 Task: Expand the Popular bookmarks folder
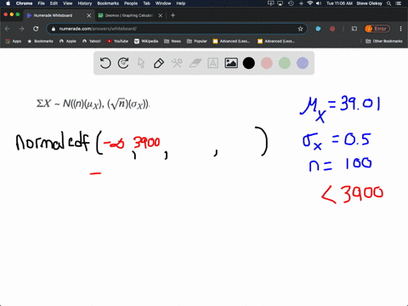point(197,41)
